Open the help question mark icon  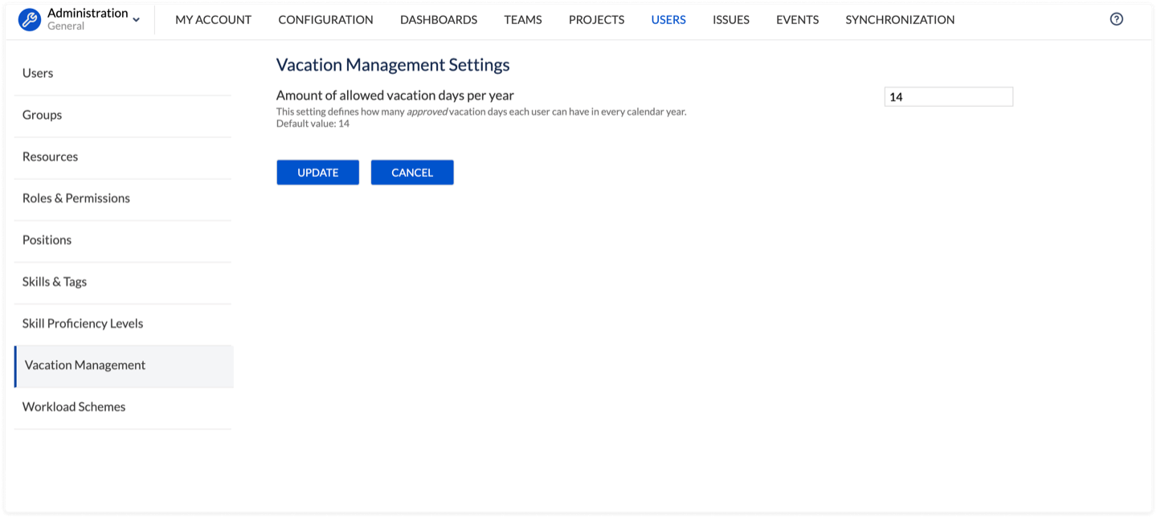coord(1116,19)
